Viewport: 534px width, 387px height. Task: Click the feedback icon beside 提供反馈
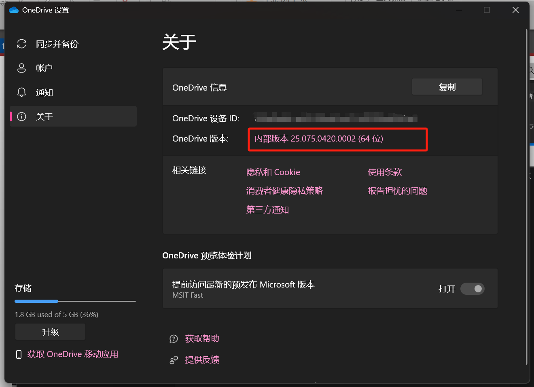pos(174,360)
